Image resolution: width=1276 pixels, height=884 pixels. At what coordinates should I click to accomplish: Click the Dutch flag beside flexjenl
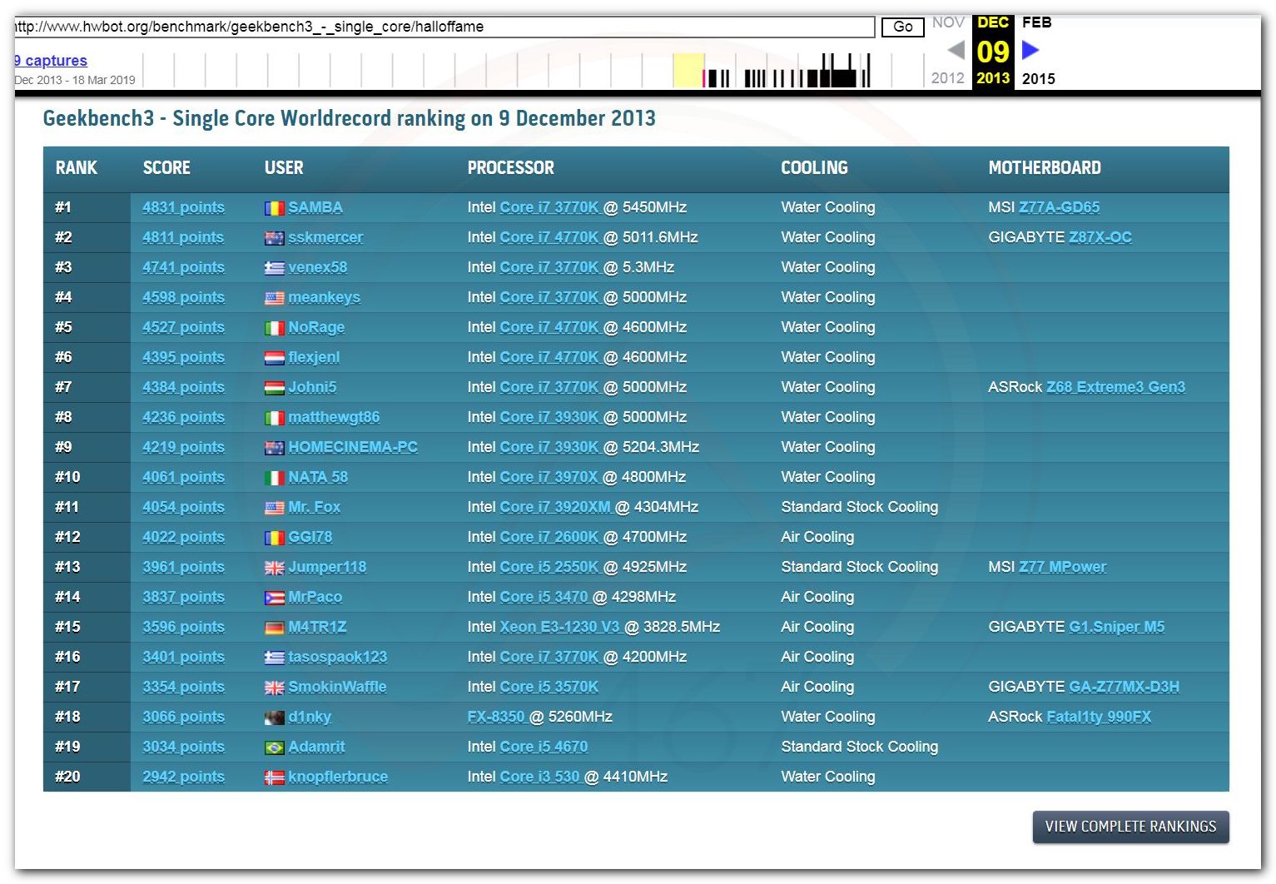[274, 358]
